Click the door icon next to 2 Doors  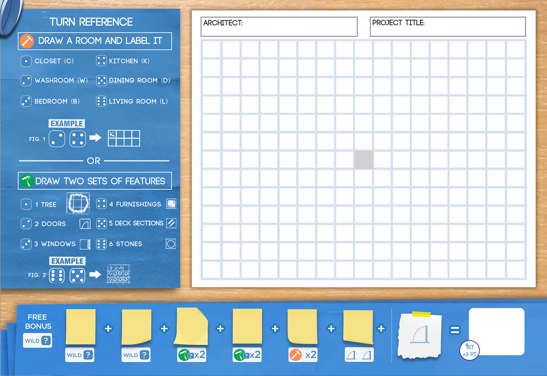[85, 224]
